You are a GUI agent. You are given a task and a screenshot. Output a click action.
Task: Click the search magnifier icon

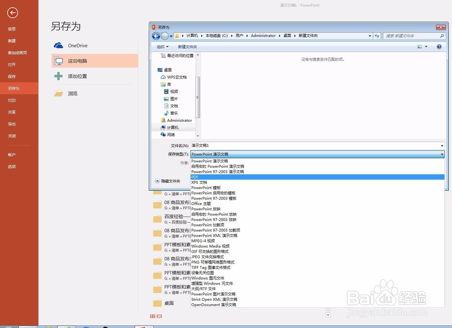click(x=442, y=36)
